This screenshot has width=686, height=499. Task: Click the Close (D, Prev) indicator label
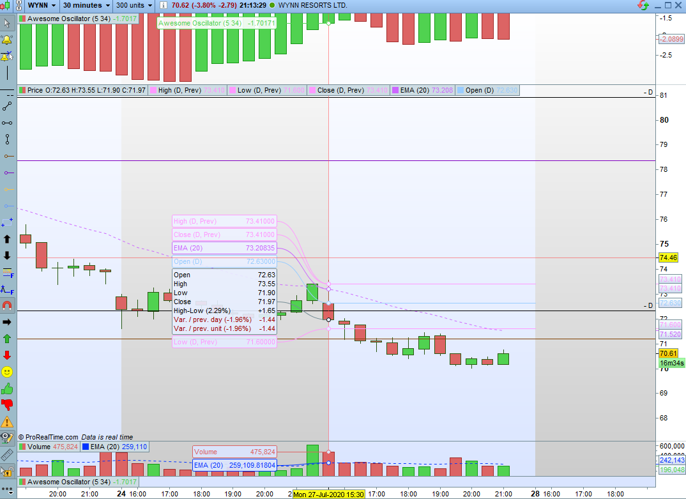click(348, 90)
